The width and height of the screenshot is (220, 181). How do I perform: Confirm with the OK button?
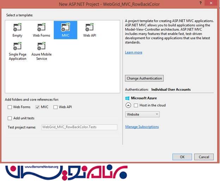coord(182,157)
